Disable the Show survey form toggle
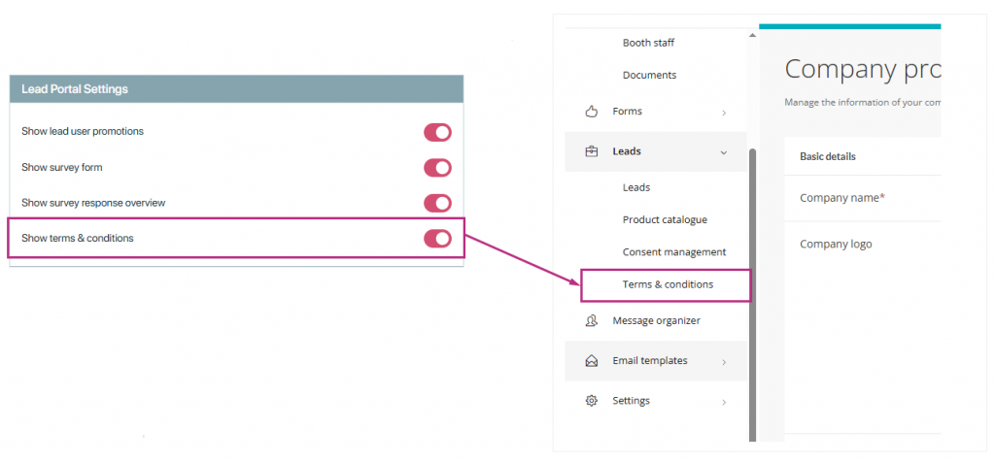 (437, 168)
